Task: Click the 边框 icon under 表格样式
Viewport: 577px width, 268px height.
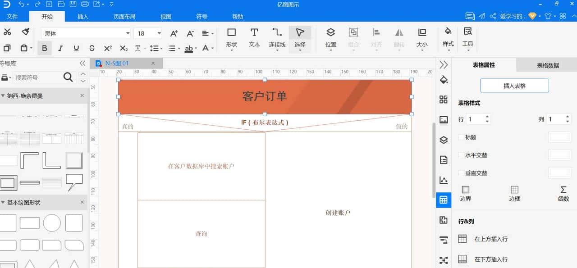Action: [x=514, y=191]
